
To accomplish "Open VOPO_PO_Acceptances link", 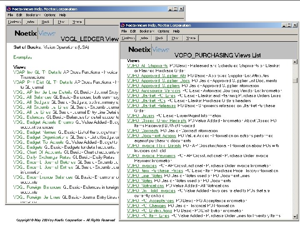I will click(150, 201).
